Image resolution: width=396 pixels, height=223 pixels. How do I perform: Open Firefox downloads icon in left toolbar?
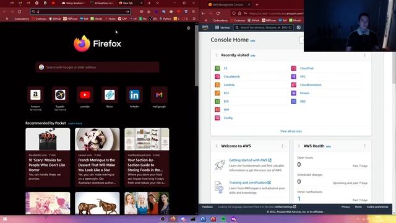click(x=148, y=12)
